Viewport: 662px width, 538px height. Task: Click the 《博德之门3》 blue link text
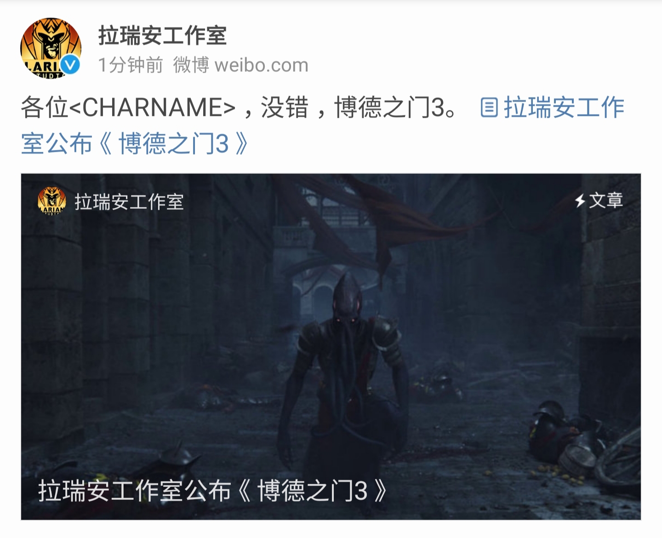pyautogui.click(x=174, y=143)
